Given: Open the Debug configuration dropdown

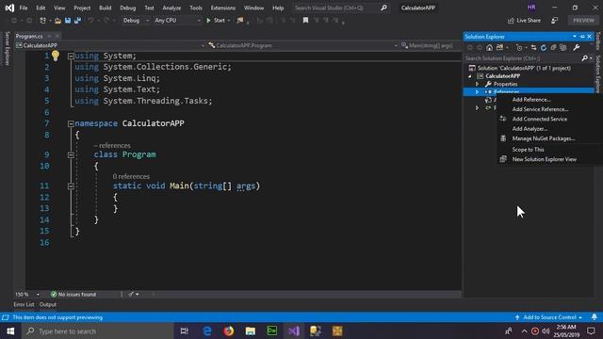Looking at the screenshot, I should click(136, 21).
